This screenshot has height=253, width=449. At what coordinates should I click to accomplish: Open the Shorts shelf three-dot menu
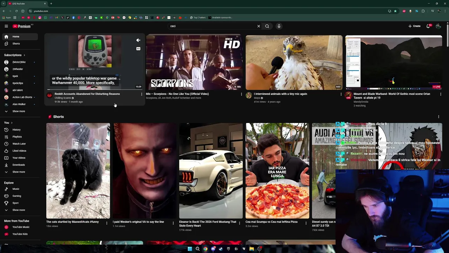(438, 117)
